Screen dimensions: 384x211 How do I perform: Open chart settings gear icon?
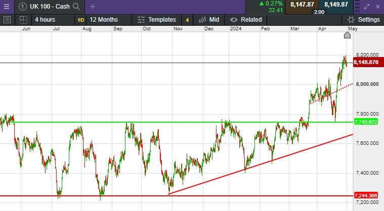click(x=351, y=20)
